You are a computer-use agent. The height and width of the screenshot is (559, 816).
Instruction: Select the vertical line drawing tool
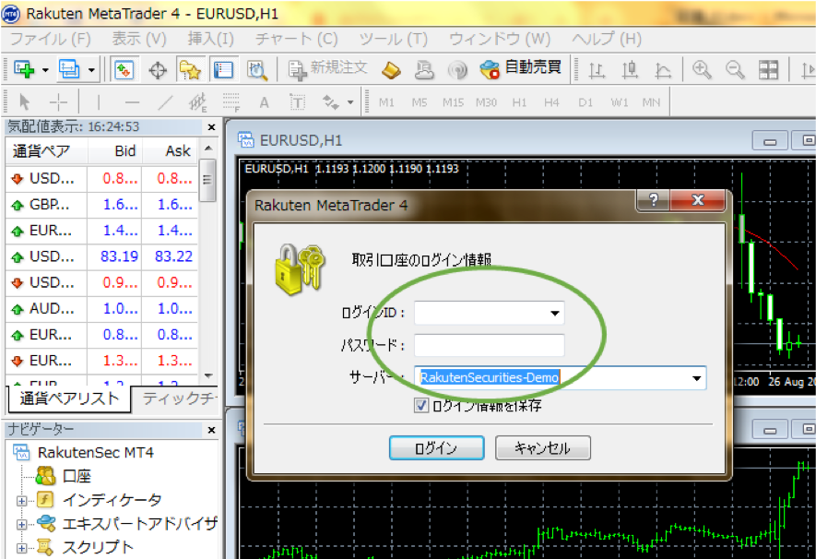(99, 102)
